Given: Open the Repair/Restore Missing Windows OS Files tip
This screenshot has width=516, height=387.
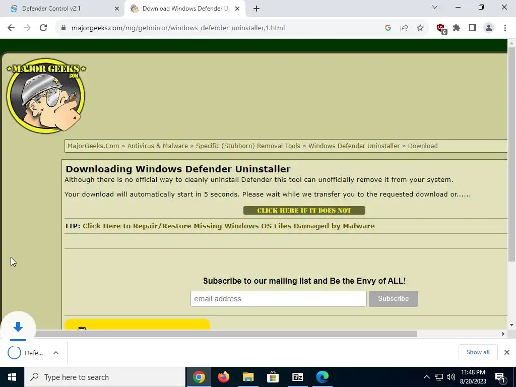Looking at the screenshot, I should click(x=229, y=226).
